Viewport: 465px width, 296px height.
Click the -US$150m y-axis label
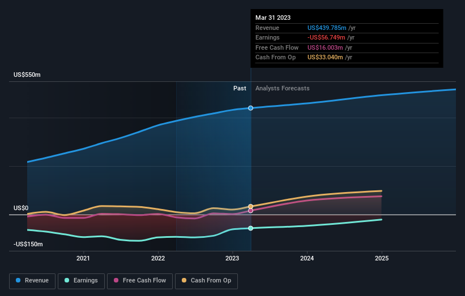point(28,244)
